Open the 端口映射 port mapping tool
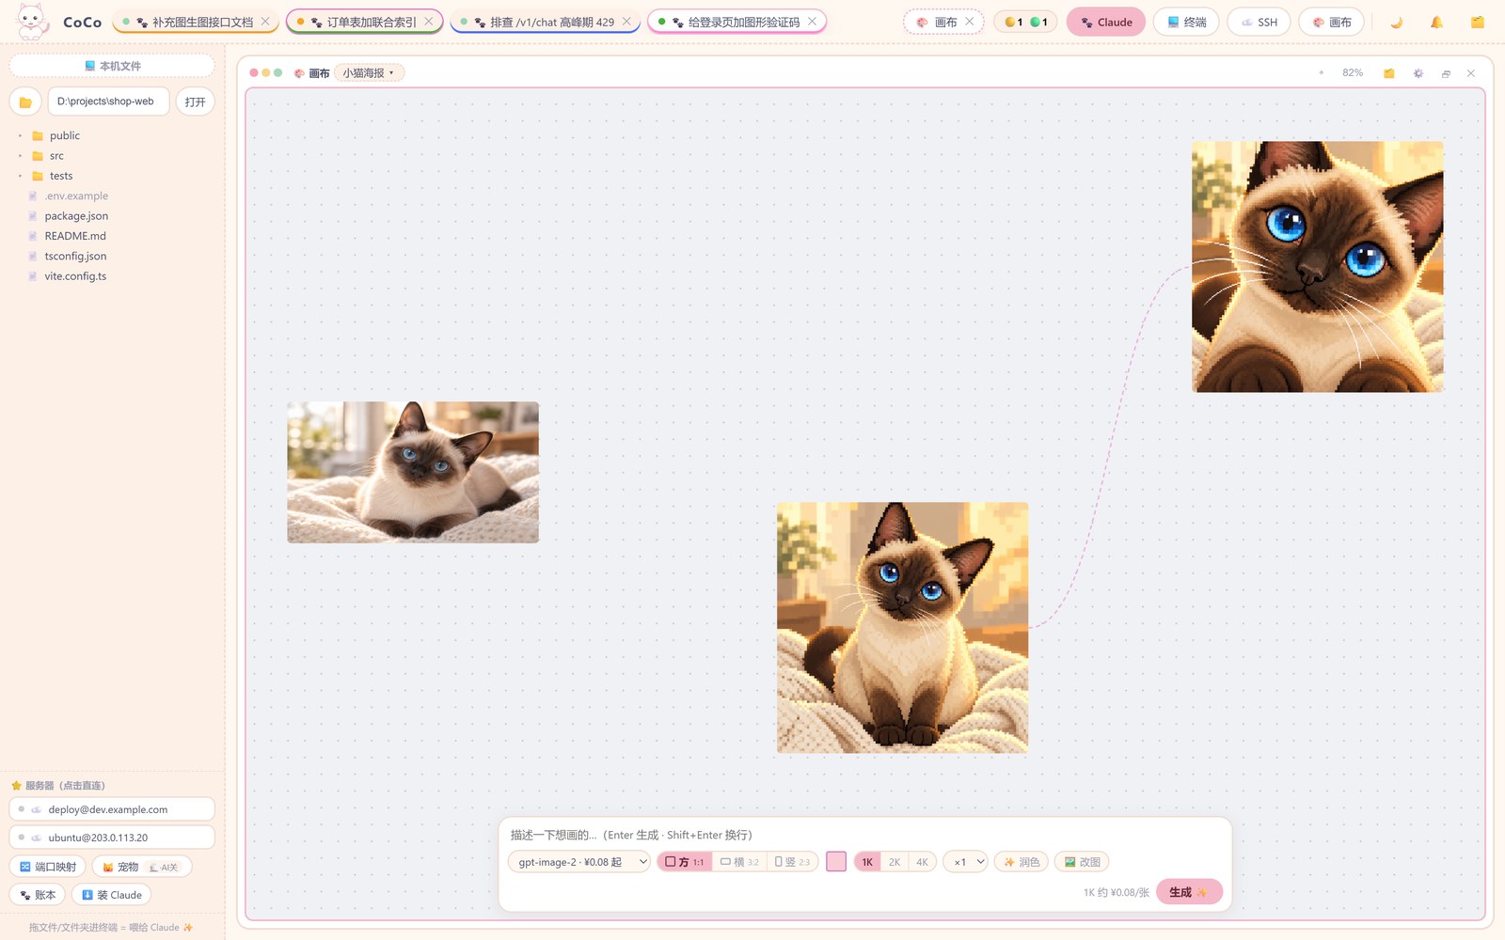The height and width of the screenshot is (940, 1505). click(48, 867)
